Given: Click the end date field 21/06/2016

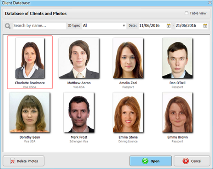Looking at the screenshot, I should pyautogui.click(x=188, y=26).
